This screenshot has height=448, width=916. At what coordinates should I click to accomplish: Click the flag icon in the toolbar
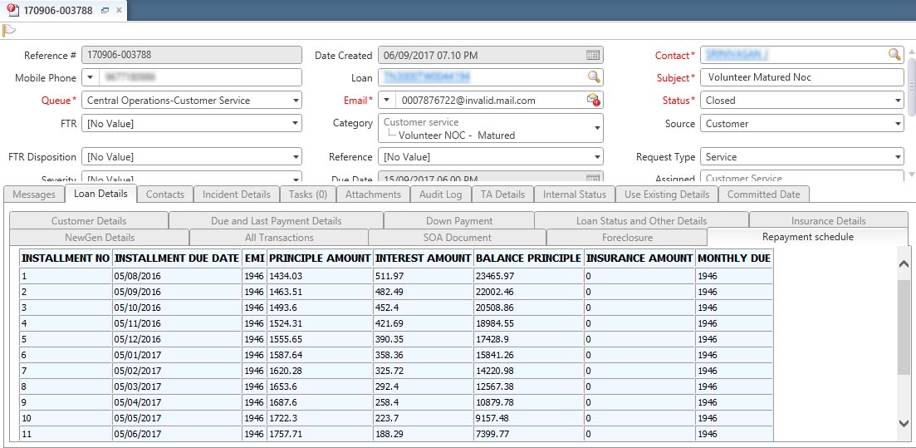click(x=9, y=30)
